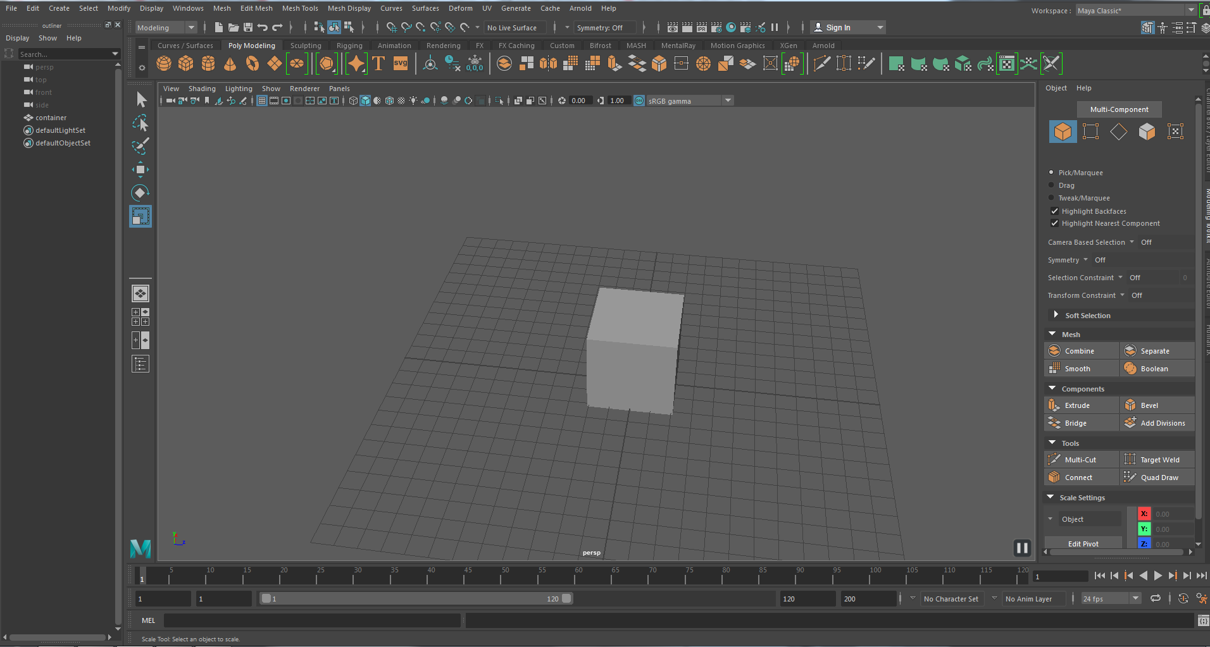Undo the last action
Screen dimensions: 1210x647
[x=263, y=27]
